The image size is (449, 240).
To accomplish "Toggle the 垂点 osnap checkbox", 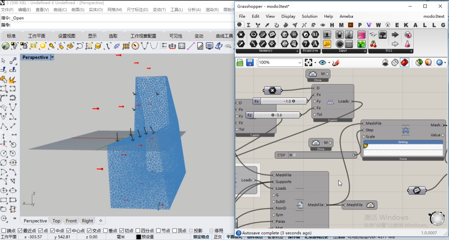I will point(105,230).
